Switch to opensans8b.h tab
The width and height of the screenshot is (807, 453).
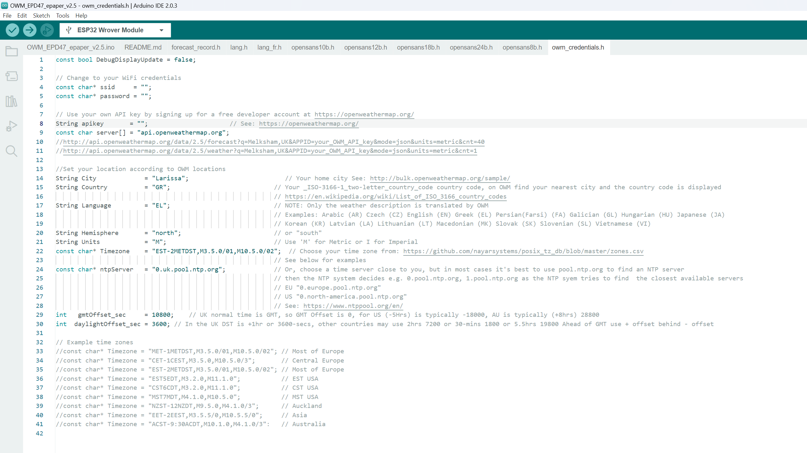point(522,47)
